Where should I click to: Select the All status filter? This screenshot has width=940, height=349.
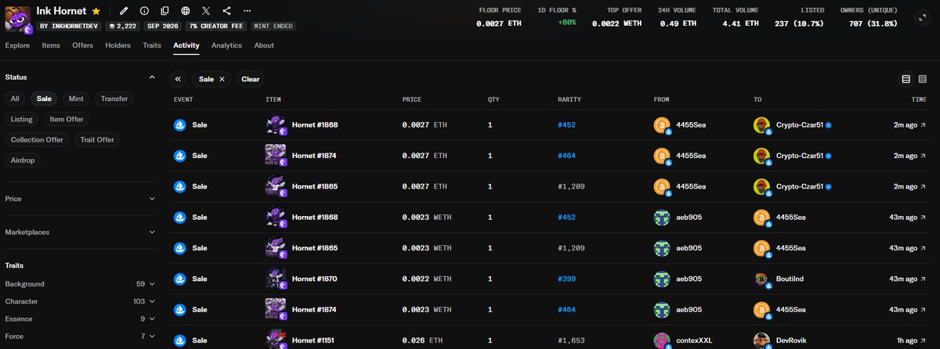(15, 99)
